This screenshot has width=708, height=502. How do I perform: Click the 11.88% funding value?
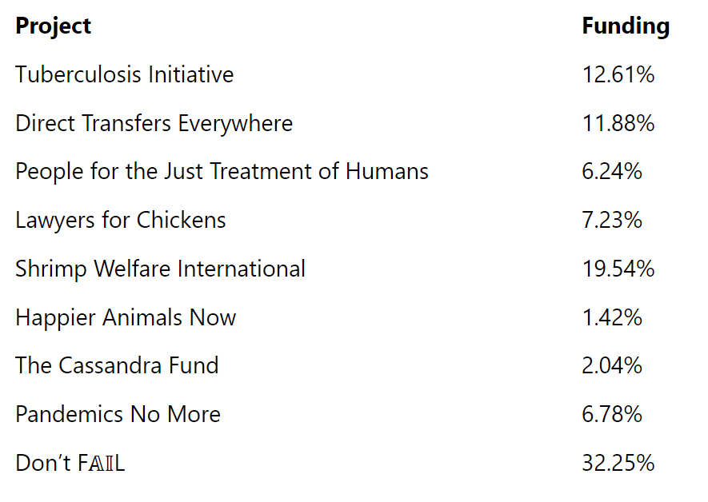[x=618, y=123]
